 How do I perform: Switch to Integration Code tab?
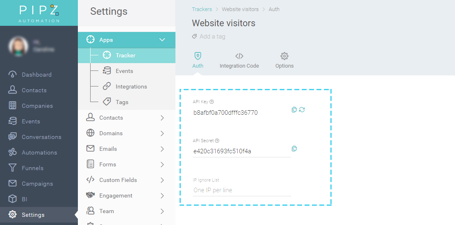239,60
